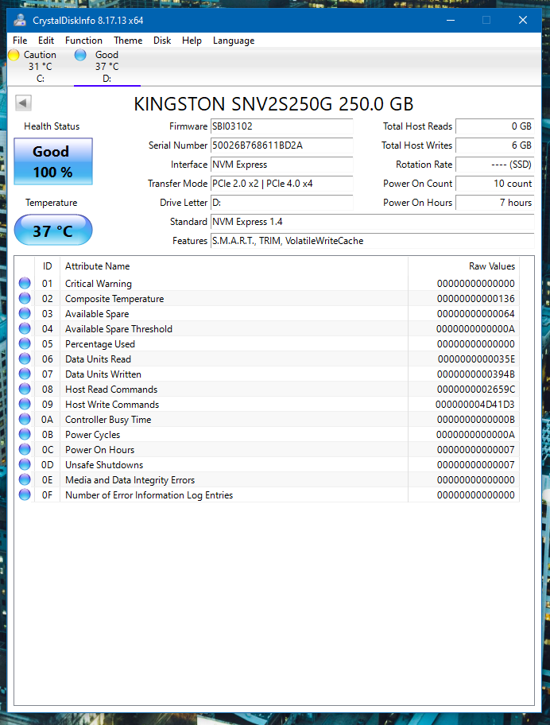Click the Serial Number field
Image resolution: width=550 pixels, height=725 pixels.
click(x=281, y=145)
